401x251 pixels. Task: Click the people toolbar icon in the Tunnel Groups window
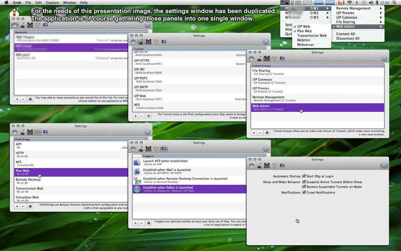pyautogui.click(x=267, y=59)
